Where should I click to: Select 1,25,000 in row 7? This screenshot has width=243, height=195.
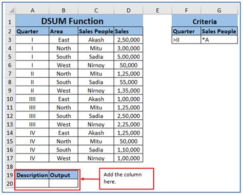[129, 74]
